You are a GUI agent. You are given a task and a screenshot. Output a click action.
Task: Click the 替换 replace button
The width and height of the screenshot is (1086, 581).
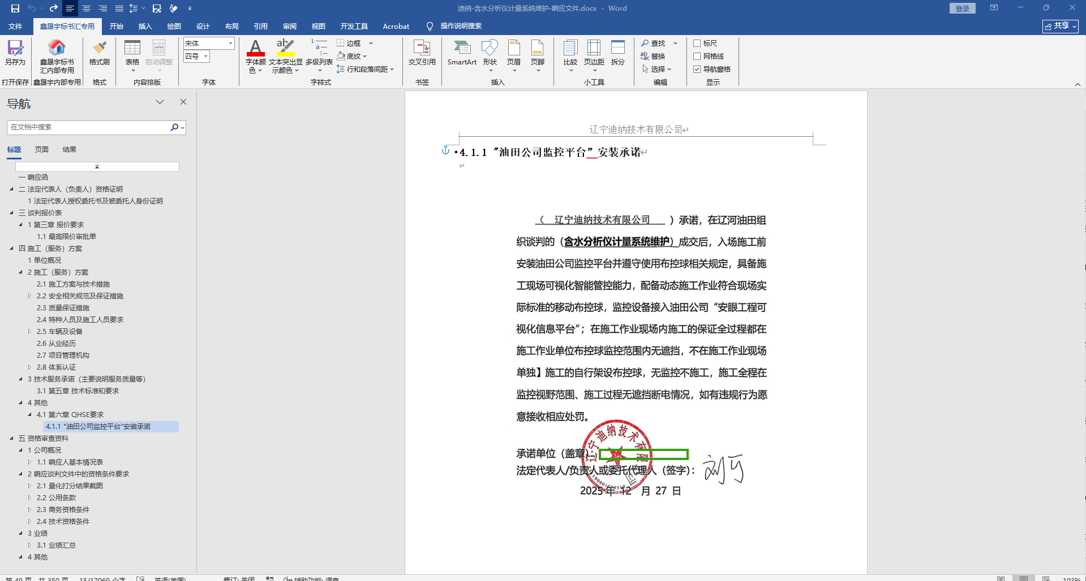653,56
